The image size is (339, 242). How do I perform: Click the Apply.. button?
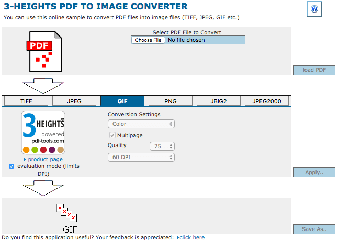tap(314, 173)
